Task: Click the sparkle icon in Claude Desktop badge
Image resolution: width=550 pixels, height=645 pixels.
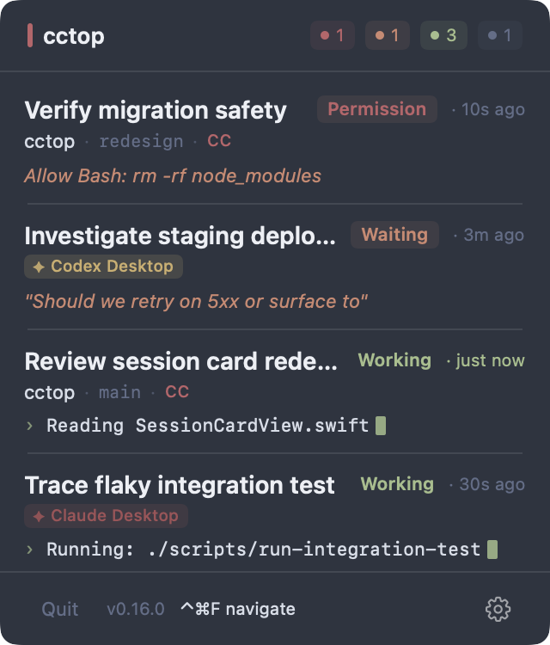Action: tap(39, 516)
